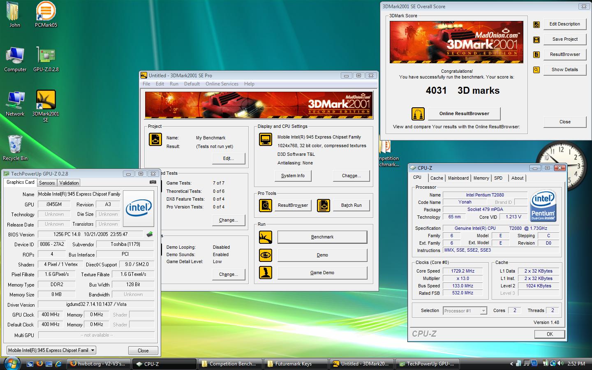Switch to Sensors tab in GPU-Z
Viewport: 592px width, 370px height.
click(x=47, y=183)
